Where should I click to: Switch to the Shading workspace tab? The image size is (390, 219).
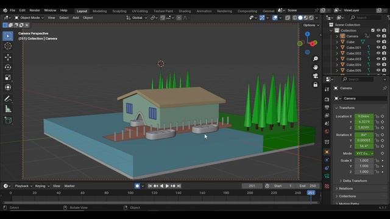(185, 11)
